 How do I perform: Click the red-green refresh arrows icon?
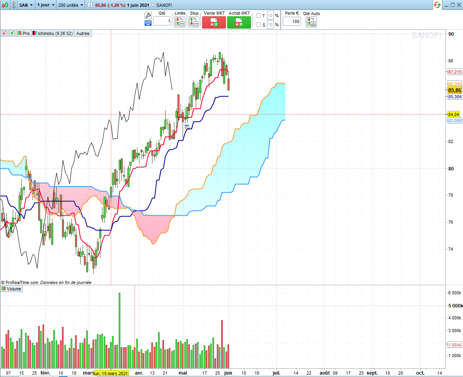437,5
